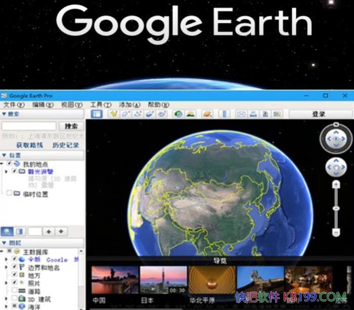Toggle the sidebar panel toolbar icon
Viewport: 354px width, 310px height.
tap(97, 114)
